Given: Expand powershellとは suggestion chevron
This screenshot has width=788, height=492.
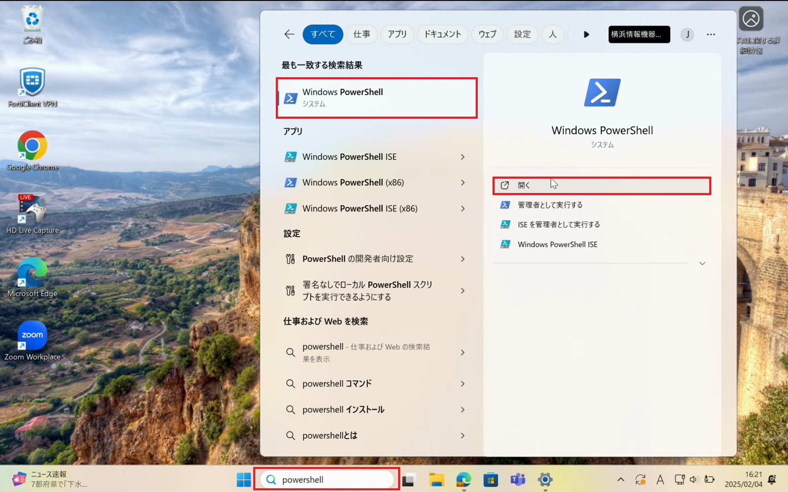Looking at the screenshot, I should coord(463,435).
